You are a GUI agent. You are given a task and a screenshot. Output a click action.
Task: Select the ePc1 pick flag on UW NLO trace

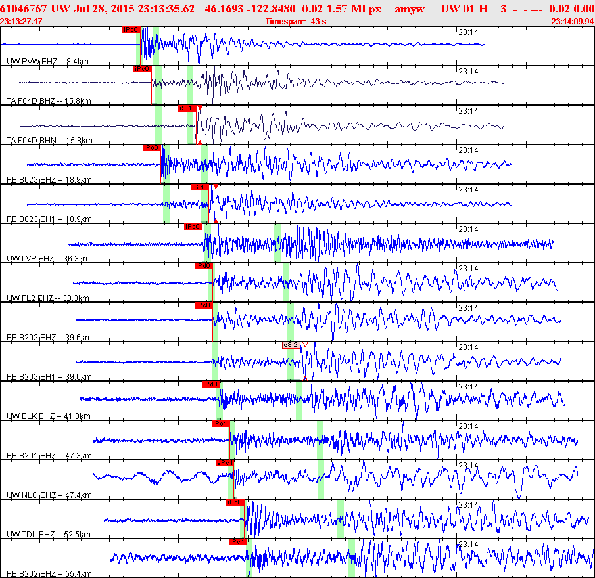coord(225,463)
